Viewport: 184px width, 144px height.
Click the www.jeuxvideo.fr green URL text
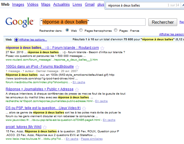click(x=53, y=120)
